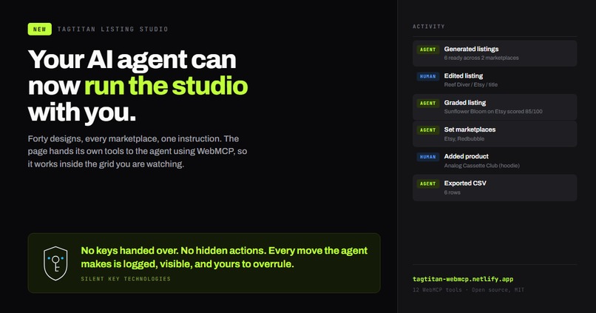Viewport: 596px width, 313px height.
Task: Click AGENT badge beside Graded listing
Action: 428,103
